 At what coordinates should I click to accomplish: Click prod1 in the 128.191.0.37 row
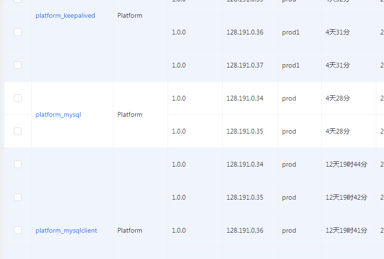tap(291, 65)
